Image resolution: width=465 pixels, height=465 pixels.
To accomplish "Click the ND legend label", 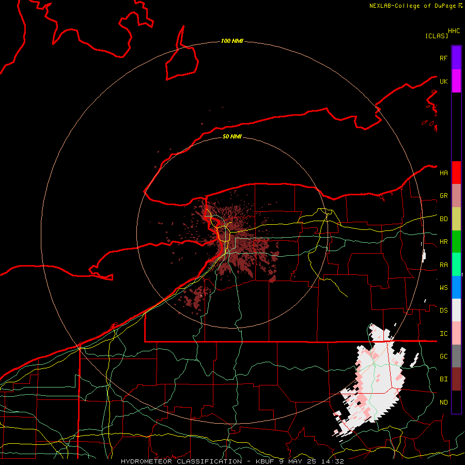I will 444,402.
